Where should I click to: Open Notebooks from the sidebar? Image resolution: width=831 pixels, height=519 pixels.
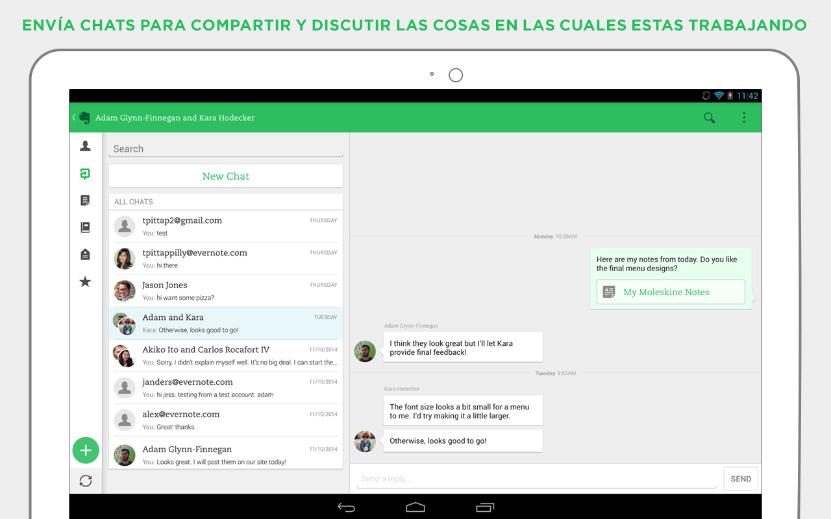click(85, 227)
